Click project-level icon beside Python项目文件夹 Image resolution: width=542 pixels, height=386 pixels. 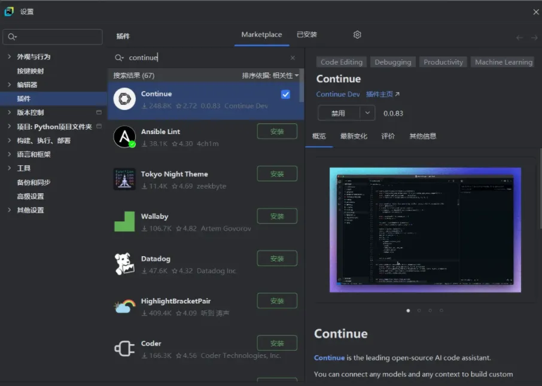[x=99, y=126]
